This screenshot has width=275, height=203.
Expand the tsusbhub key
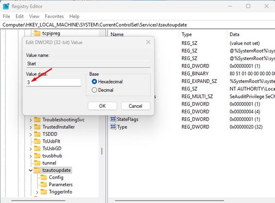pyautogui.click(x=31, y=156)
